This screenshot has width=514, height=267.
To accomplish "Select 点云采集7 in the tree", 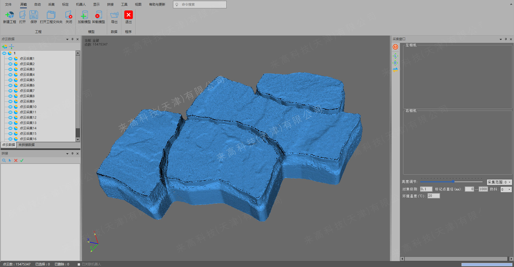I will [x=27, y=91].
